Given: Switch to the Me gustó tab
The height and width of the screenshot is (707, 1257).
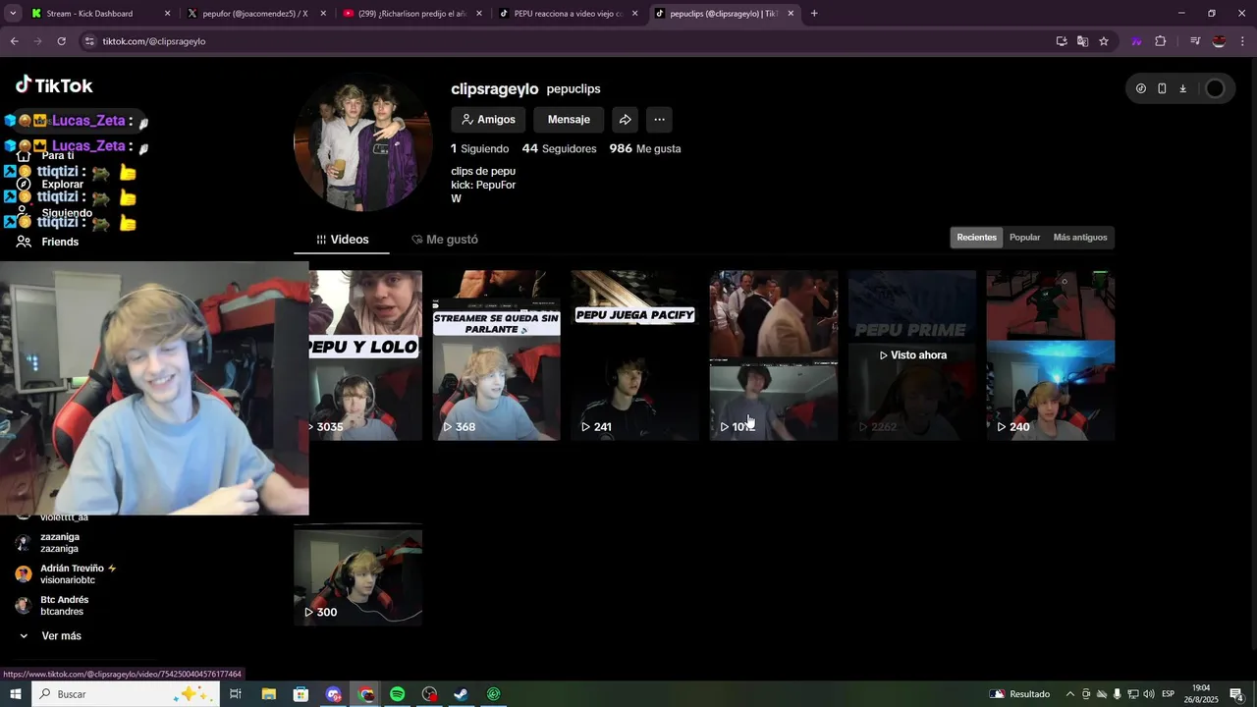Looking at the screenshot, I should 445,240.
